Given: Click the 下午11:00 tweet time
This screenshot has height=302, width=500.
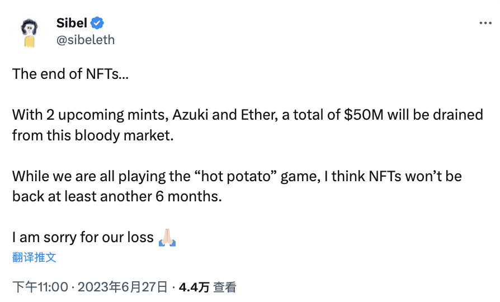Looking at the screenshot, I should point(40,287).
